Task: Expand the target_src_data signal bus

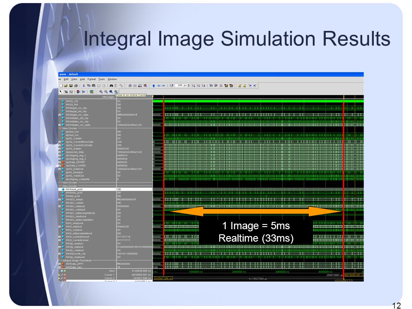Action: (60, 115)
